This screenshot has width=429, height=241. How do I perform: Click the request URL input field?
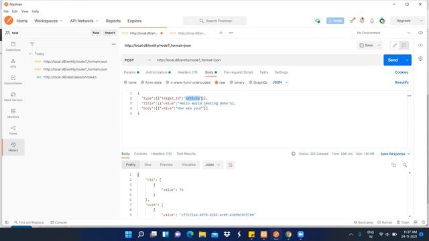coord(267,60)
